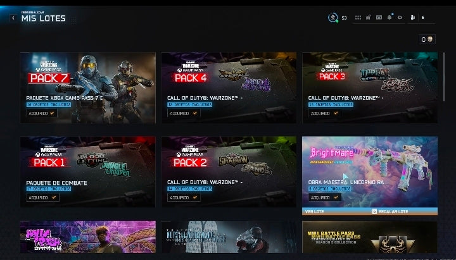The width and height of the screenshot is (456, 260).
Task: Open the player rank emblem next to 53
Action: (333, 18)
